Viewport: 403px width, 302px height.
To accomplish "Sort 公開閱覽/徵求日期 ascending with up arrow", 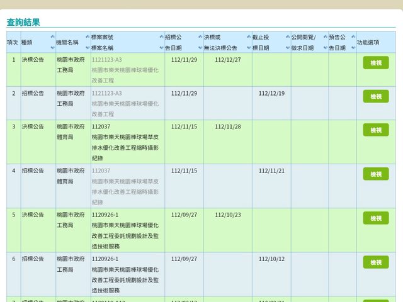I will tap(326, 37).
